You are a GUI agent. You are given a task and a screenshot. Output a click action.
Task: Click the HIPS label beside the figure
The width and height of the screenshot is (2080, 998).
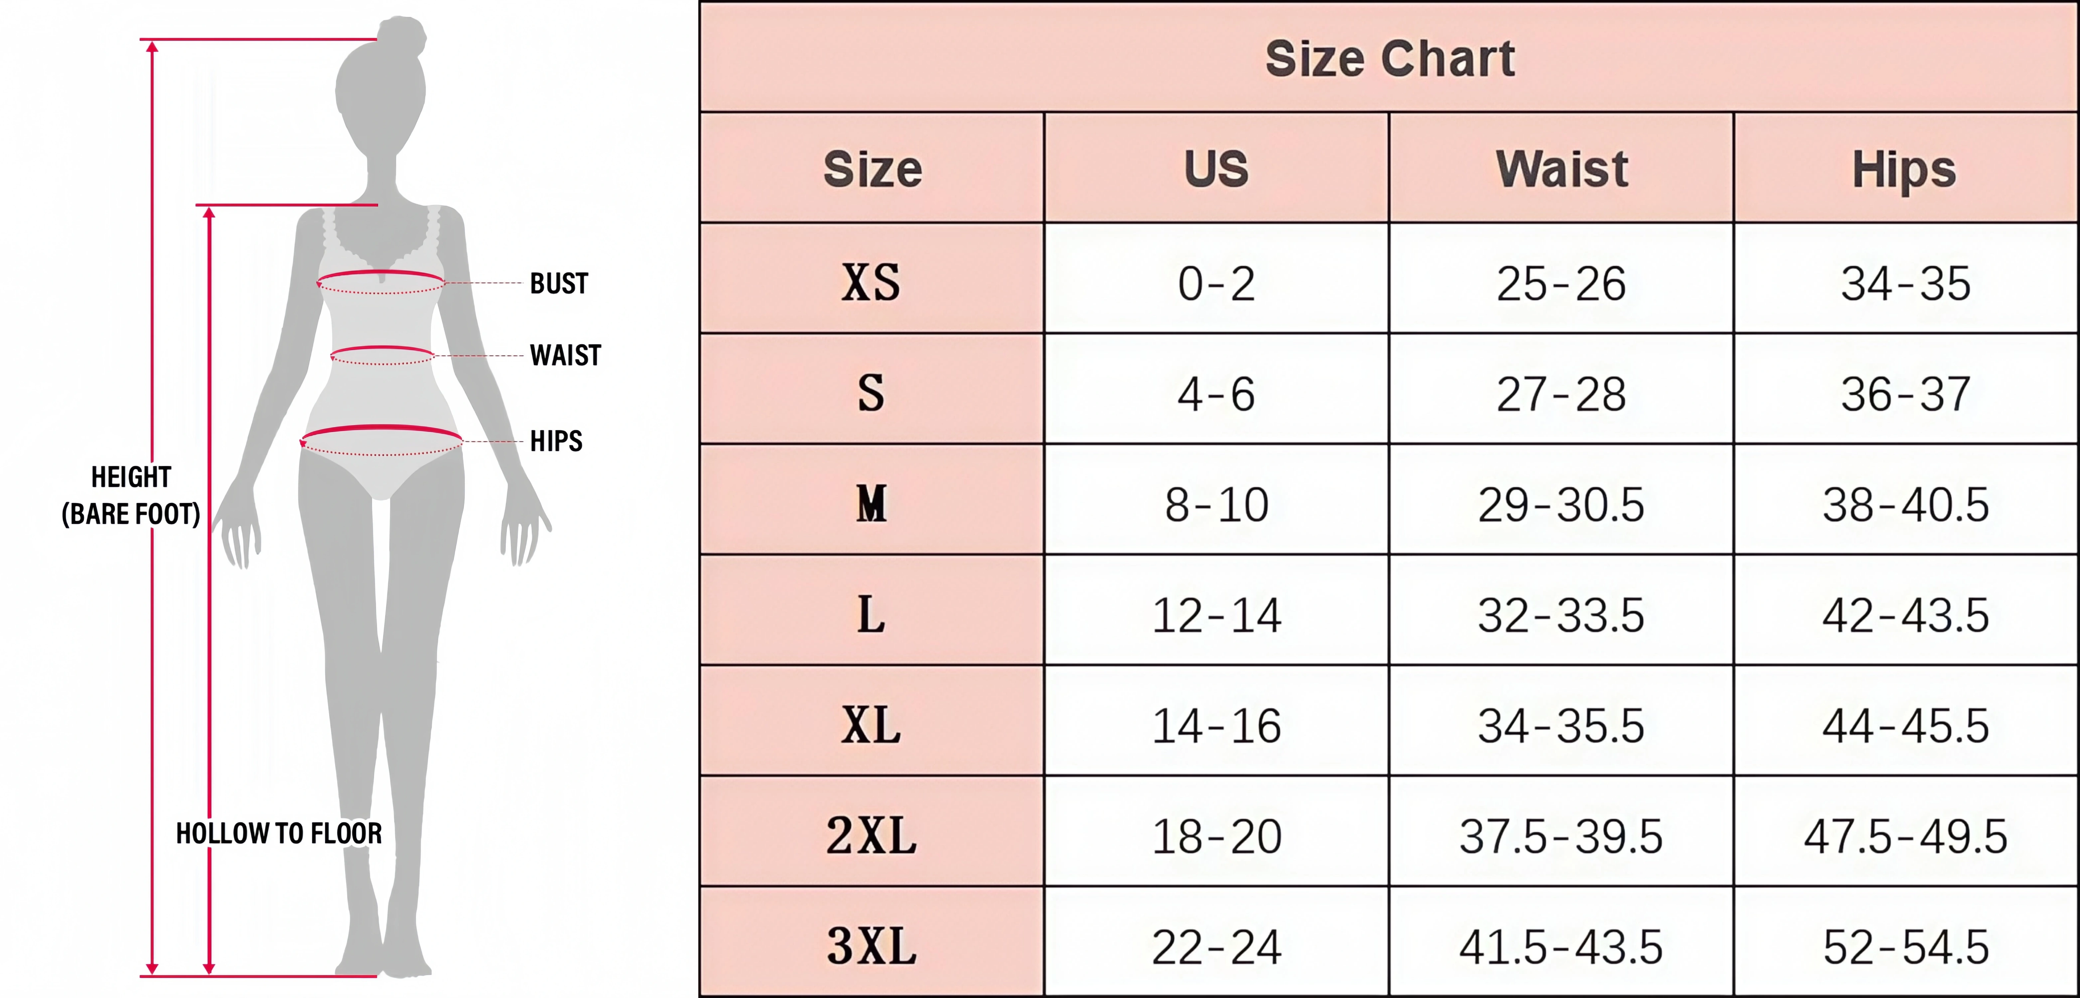pos(556,441)
